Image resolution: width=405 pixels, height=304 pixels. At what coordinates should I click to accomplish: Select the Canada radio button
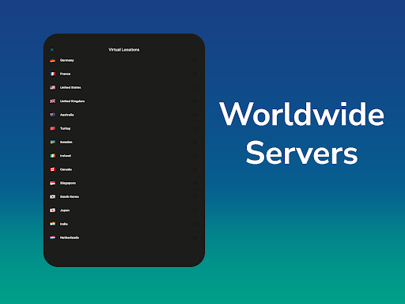pyautogui.click(x=195, y=169)
